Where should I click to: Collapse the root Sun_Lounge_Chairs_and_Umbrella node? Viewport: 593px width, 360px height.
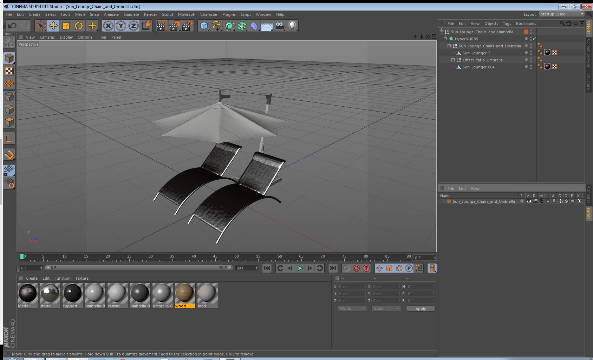tap(442, 32)
